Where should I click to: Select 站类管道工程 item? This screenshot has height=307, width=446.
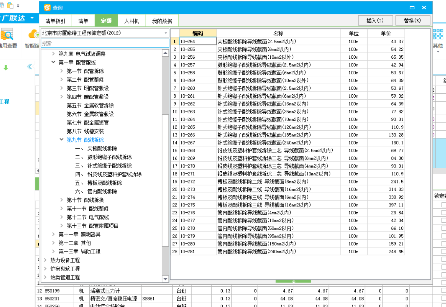(x=65, y=277)
